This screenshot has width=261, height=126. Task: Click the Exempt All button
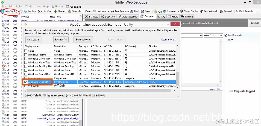point(61,40)
